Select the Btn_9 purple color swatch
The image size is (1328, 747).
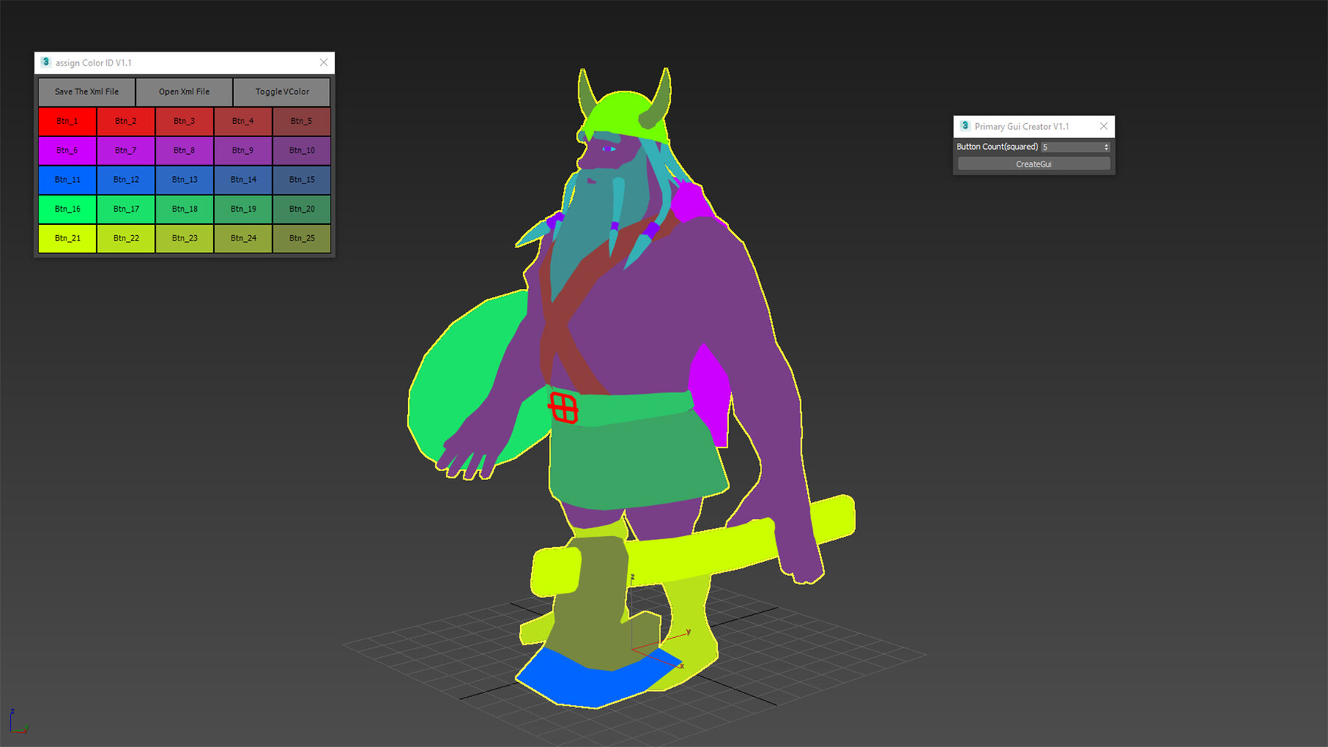[243, 150]
